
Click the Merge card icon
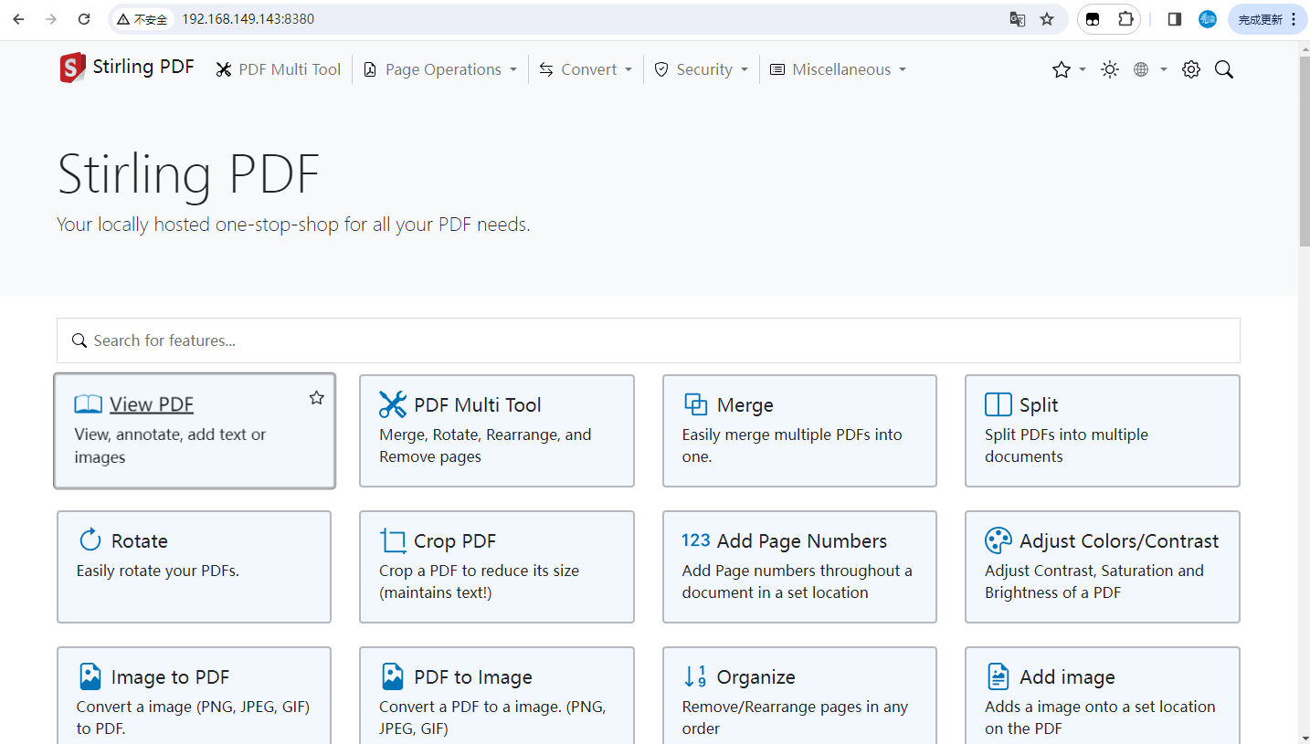click(695, 404)
